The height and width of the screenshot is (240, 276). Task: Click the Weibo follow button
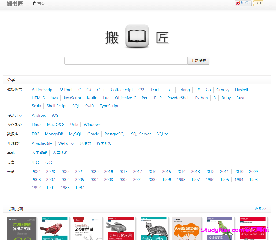243,3
